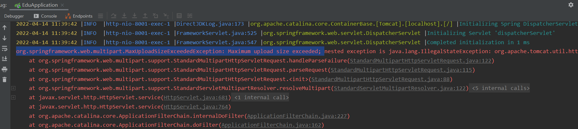Click 'FrameworkServlet.java:547' log text
The width and height of the screenshot is (578, 129).
[217, 42]
